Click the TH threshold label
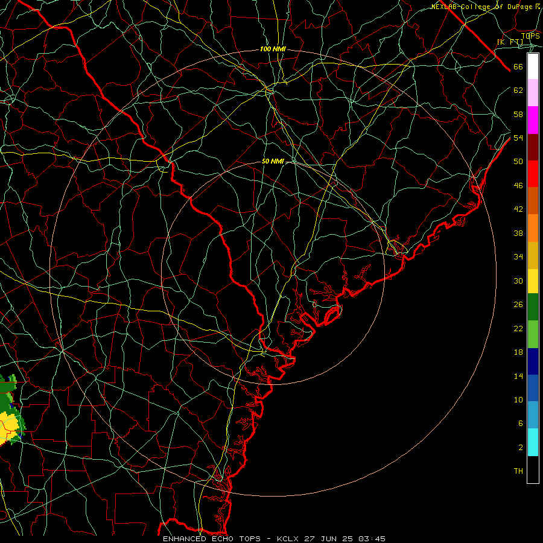The width and height of the screenshot is (543, 543). point(518,471)
